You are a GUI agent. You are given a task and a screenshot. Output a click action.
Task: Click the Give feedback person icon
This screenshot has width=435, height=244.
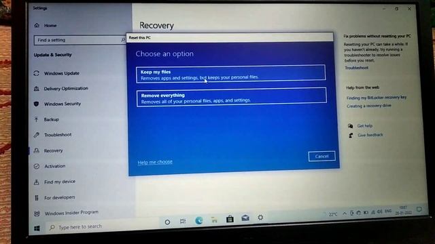[x=351, y=136]
